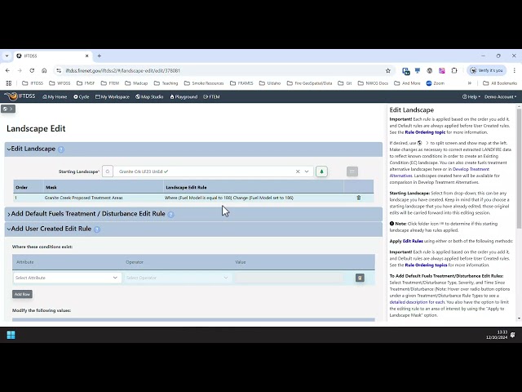Delete the Granite Creek rule with trash icon
The image size is (522, 392).
coord(358,198)
